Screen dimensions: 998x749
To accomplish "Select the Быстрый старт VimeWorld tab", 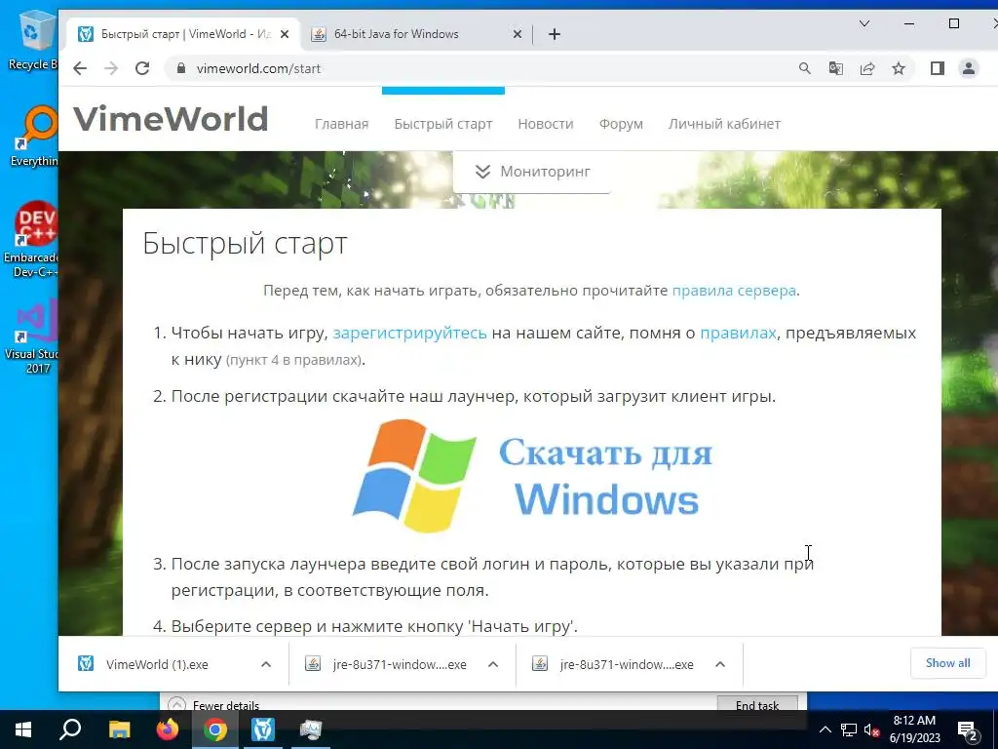I will pyautogui.click(x=183, y=34).
